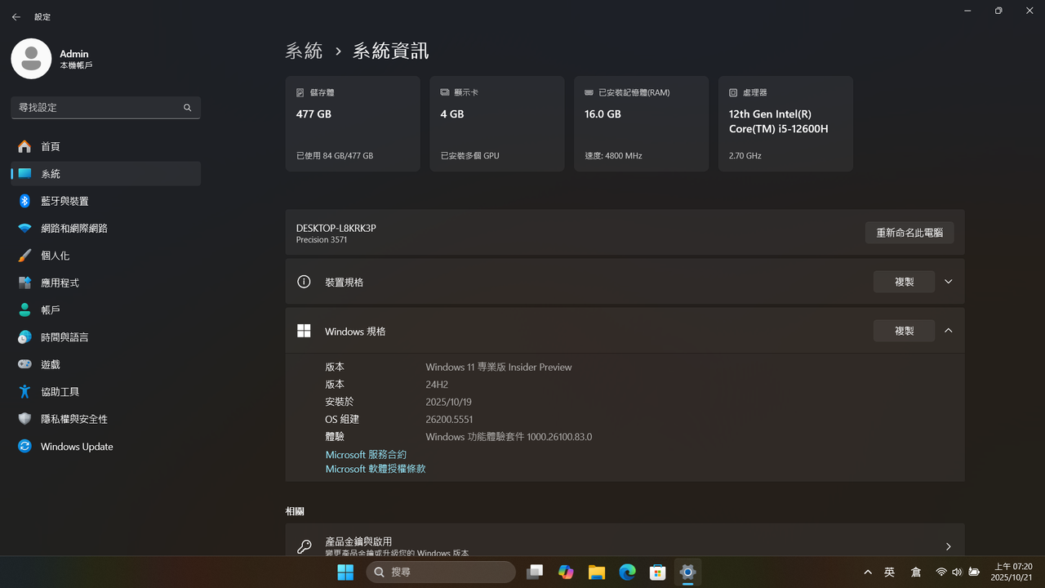Click the 協助工具 accessibility icon
1045x588 pixels.
pyautogui.click(x=24, y=392)
